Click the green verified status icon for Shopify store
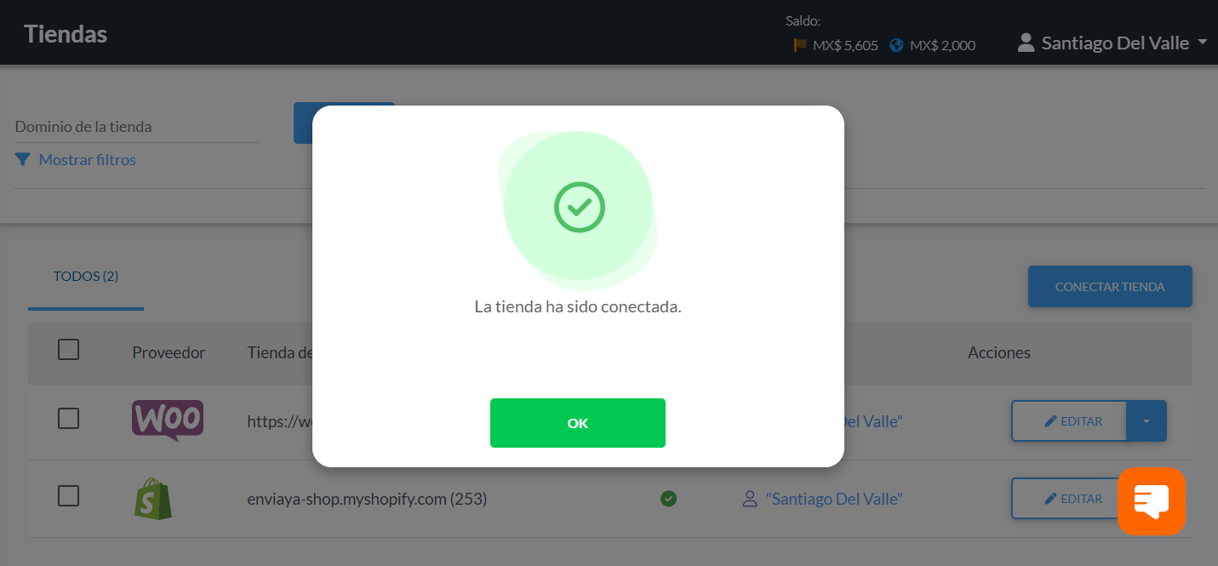Image resolution: width=1218 pixels, height=566 pixels. [x=669, y=499]
